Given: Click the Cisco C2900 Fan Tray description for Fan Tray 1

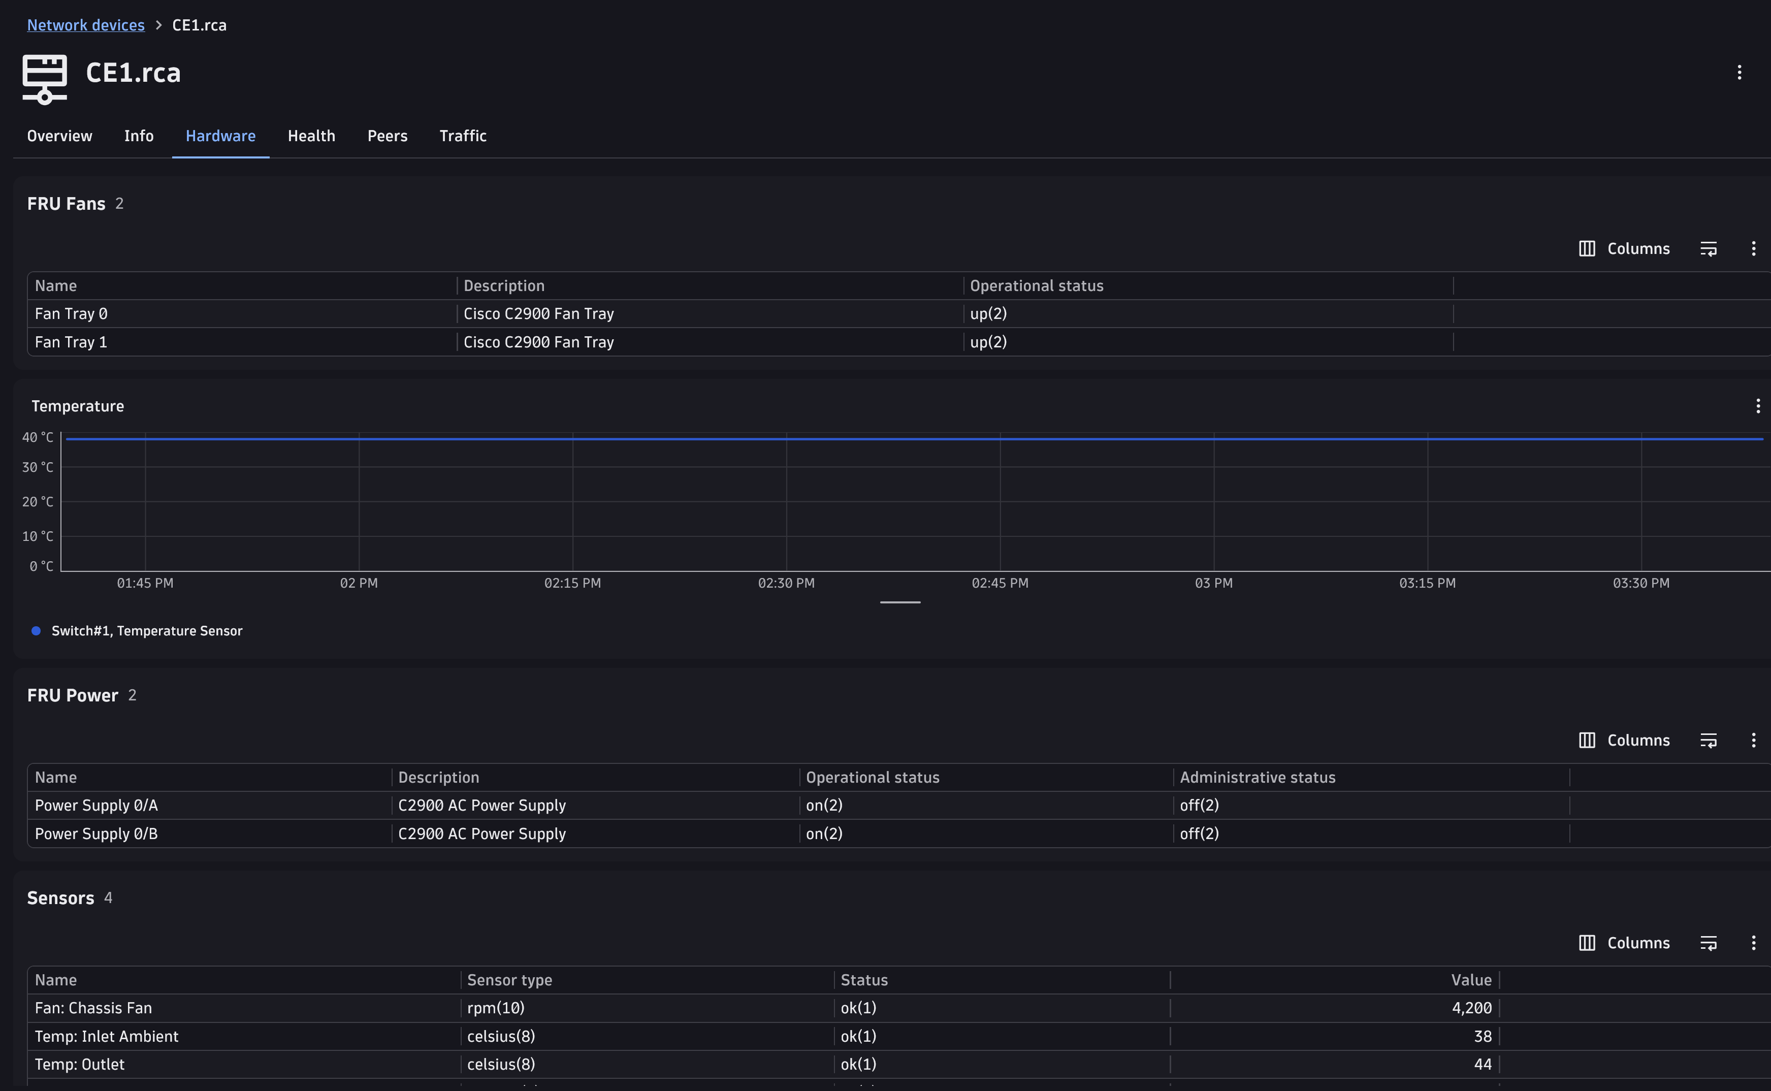Looking at the screenshot, I should [x=539, y=342].
